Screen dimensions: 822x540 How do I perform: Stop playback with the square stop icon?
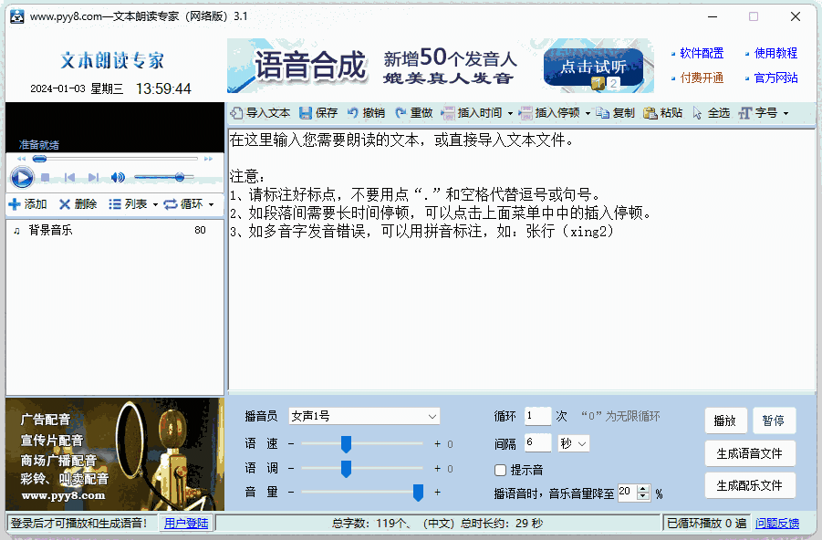coord(46,178)
